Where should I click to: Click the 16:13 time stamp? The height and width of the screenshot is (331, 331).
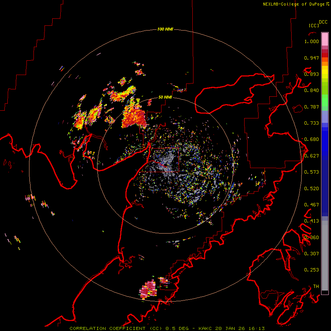pos(256,328)
